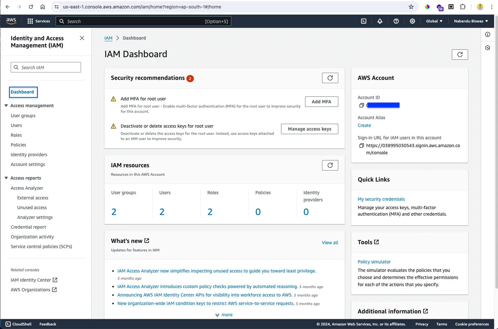The width and height of the screenshot is (498, 329).
Task: Open AWS Organizations related console
Action: click(x=34, y=290)
